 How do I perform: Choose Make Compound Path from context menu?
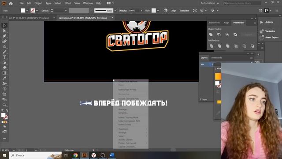(x=129, y=121)
